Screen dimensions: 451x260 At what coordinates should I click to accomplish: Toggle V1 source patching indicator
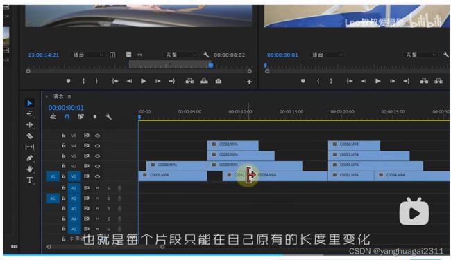point(53,176)
